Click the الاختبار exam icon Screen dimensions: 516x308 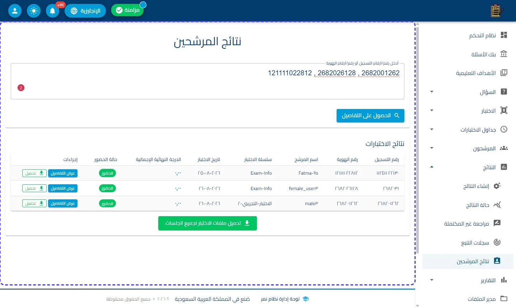pos(504,110)
